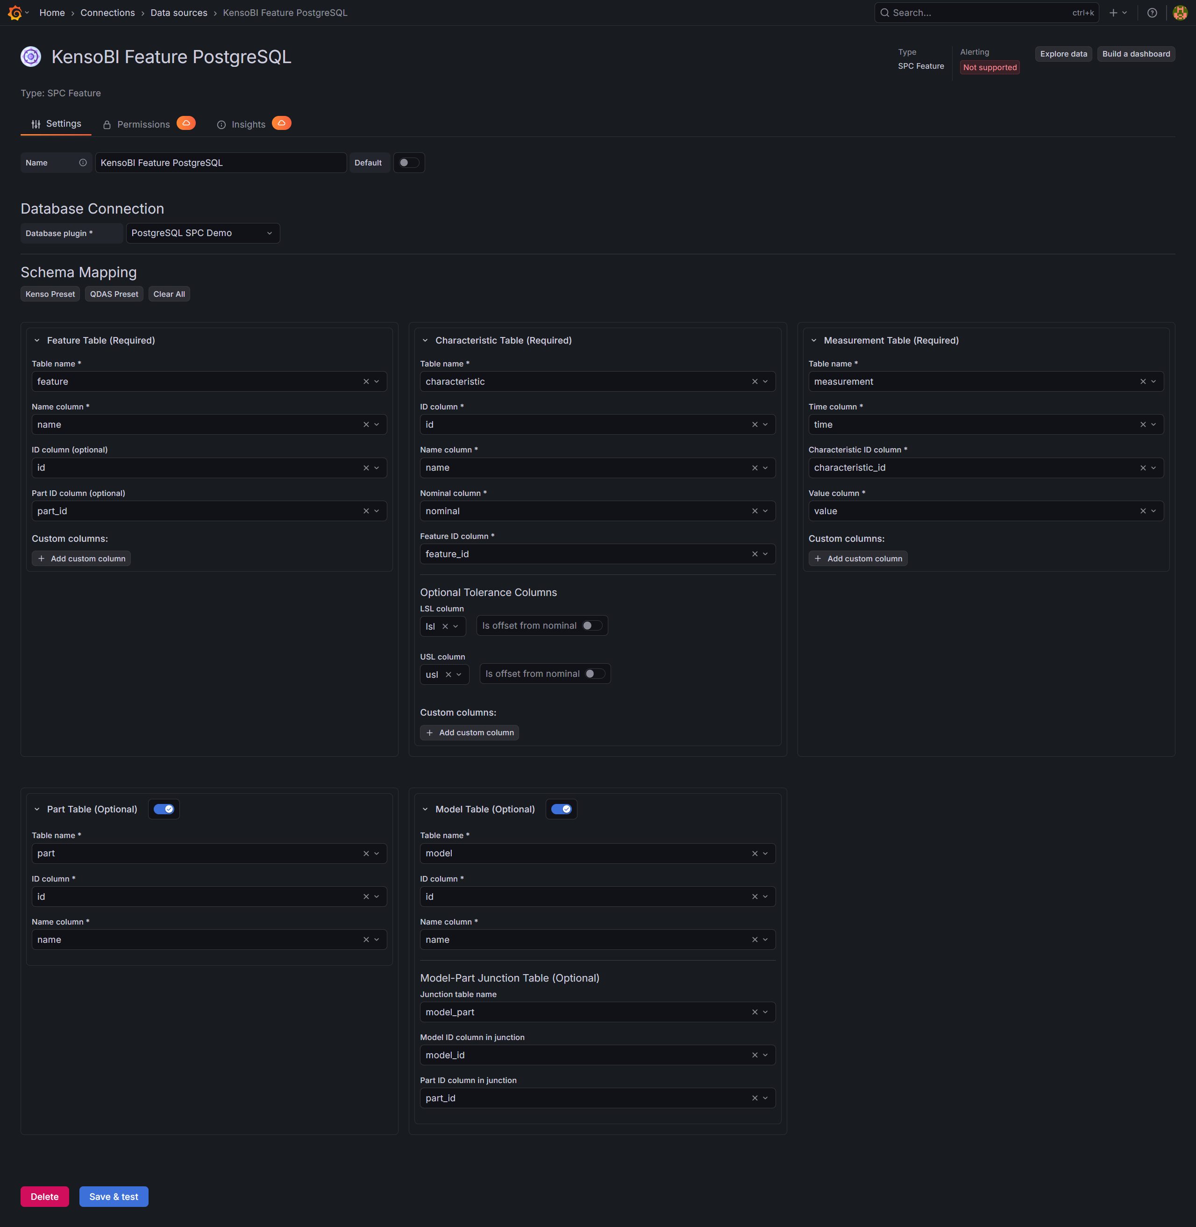Screen dimensions: 1196x1227
Task: Click the Name field info icon
Action: (x=83, y=163)
